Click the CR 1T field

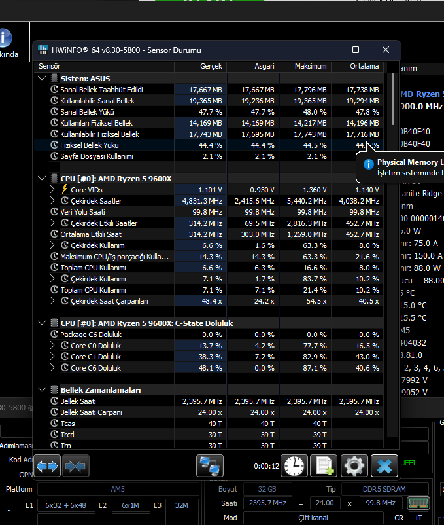tap(418, 518)
